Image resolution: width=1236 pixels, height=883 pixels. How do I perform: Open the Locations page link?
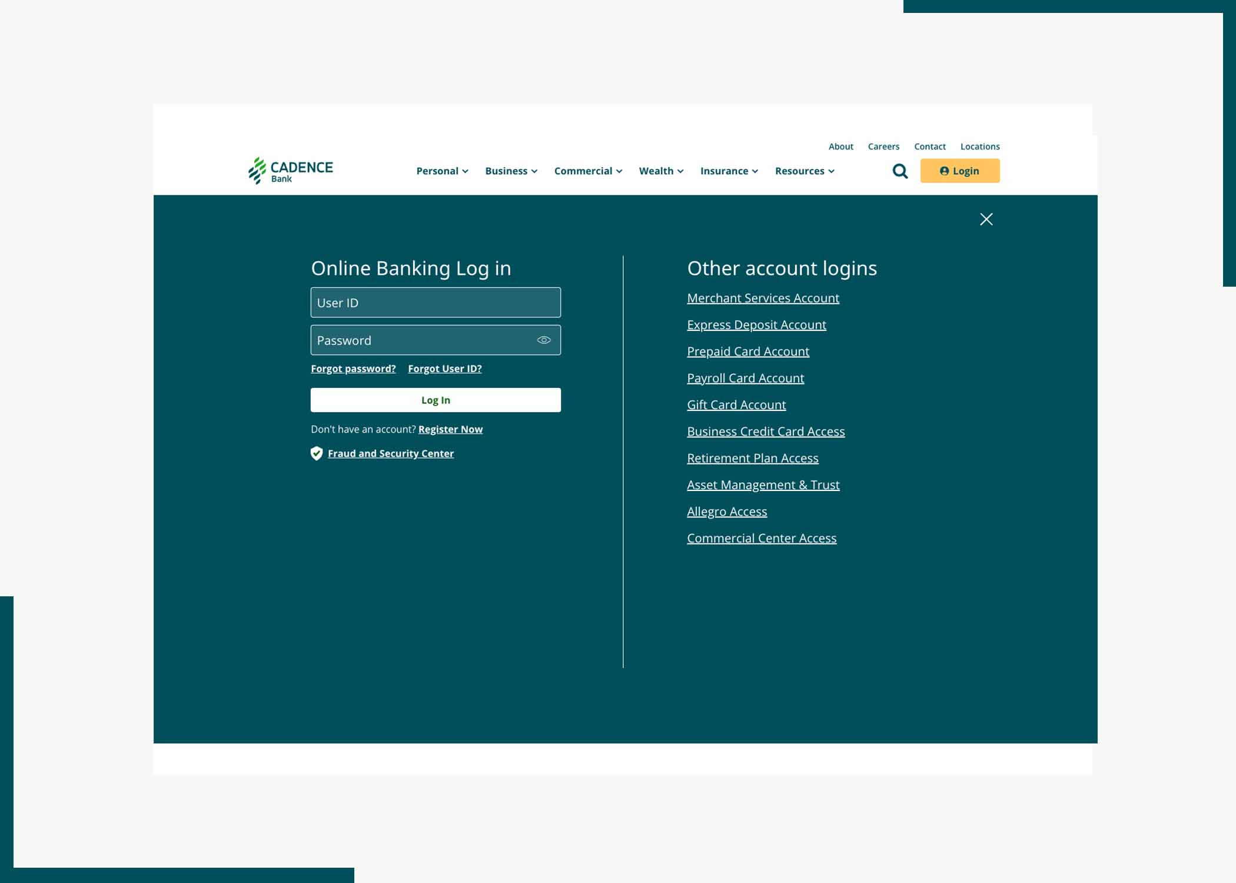[x=980, y=147]
